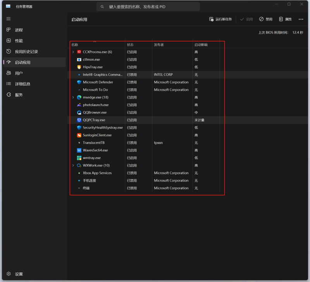This screenshot has height=282, width=310.
Task: Select the 启动应用 sidebar item
Action: click(34, 62)
